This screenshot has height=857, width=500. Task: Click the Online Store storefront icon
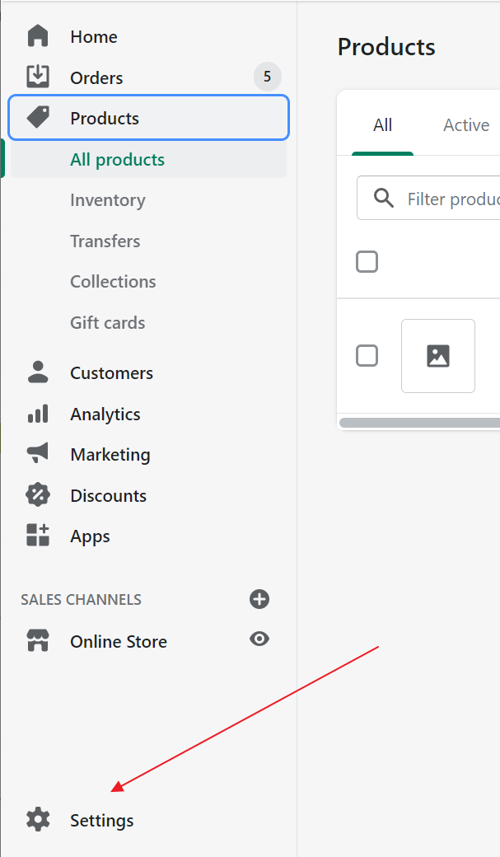[x=38, y=640]
